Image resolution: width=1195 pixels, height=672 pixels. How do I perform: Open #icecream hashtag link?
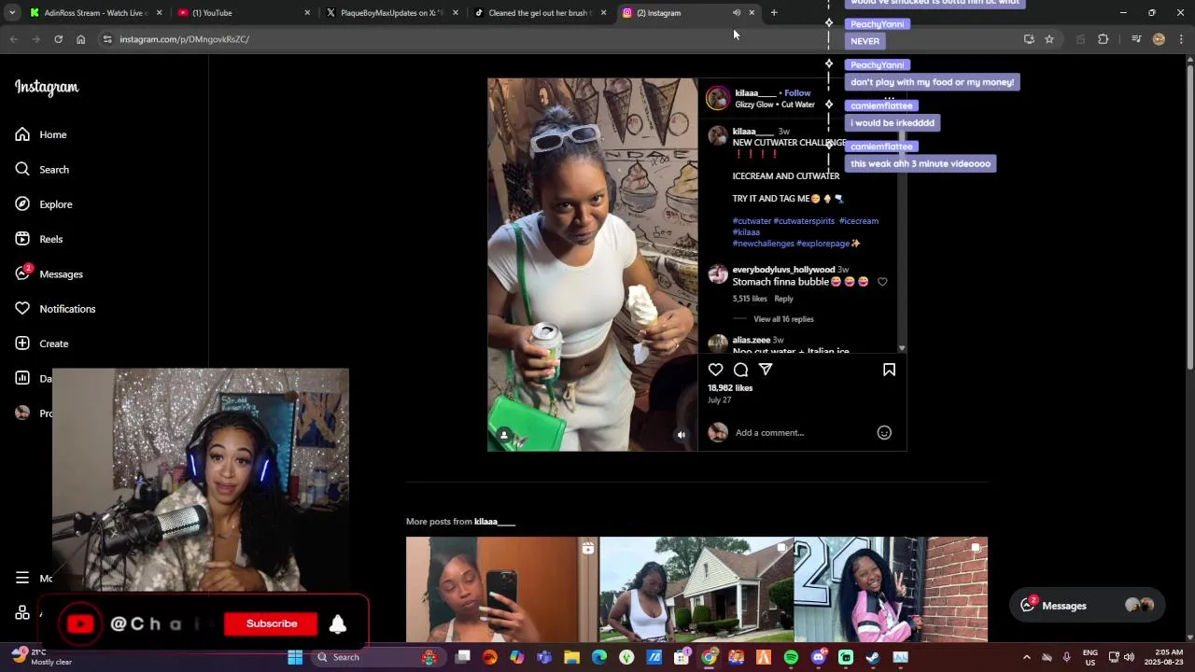[x=859, y=221]
